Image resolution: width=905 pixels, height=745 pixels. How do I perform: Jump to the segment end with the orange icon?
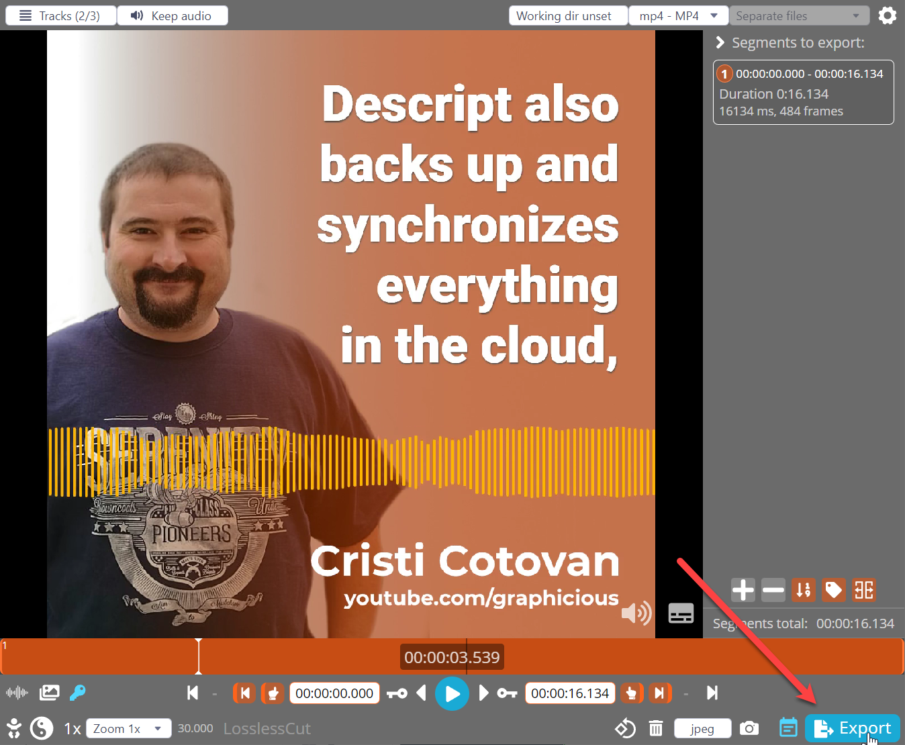[660, 693]
